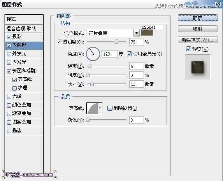This screenshot has height=181, width=223.
Task: Click the size value field showing 13
Action: point(136,84)
